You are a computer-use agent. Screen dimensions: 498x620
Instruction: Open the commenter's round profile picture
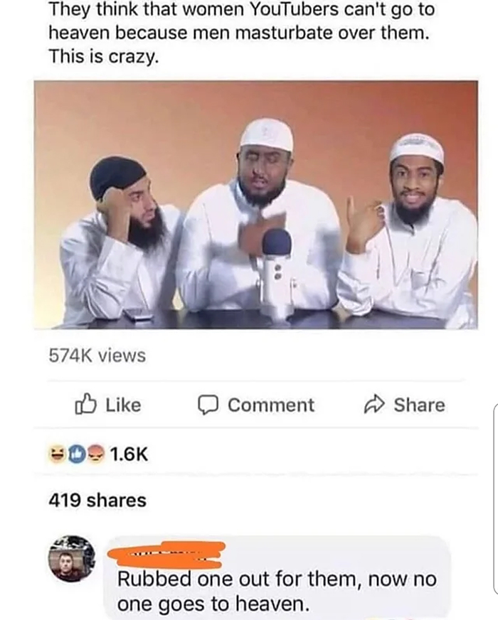coord(72,559)
